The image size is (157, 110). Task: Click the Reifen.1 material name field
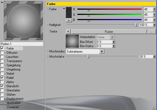[x=22, y=44]
